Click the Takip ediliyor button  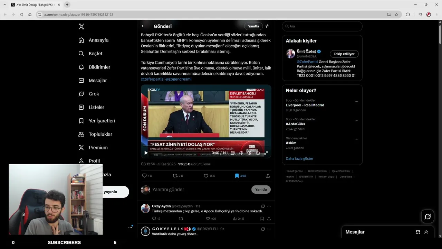point(344,54)
